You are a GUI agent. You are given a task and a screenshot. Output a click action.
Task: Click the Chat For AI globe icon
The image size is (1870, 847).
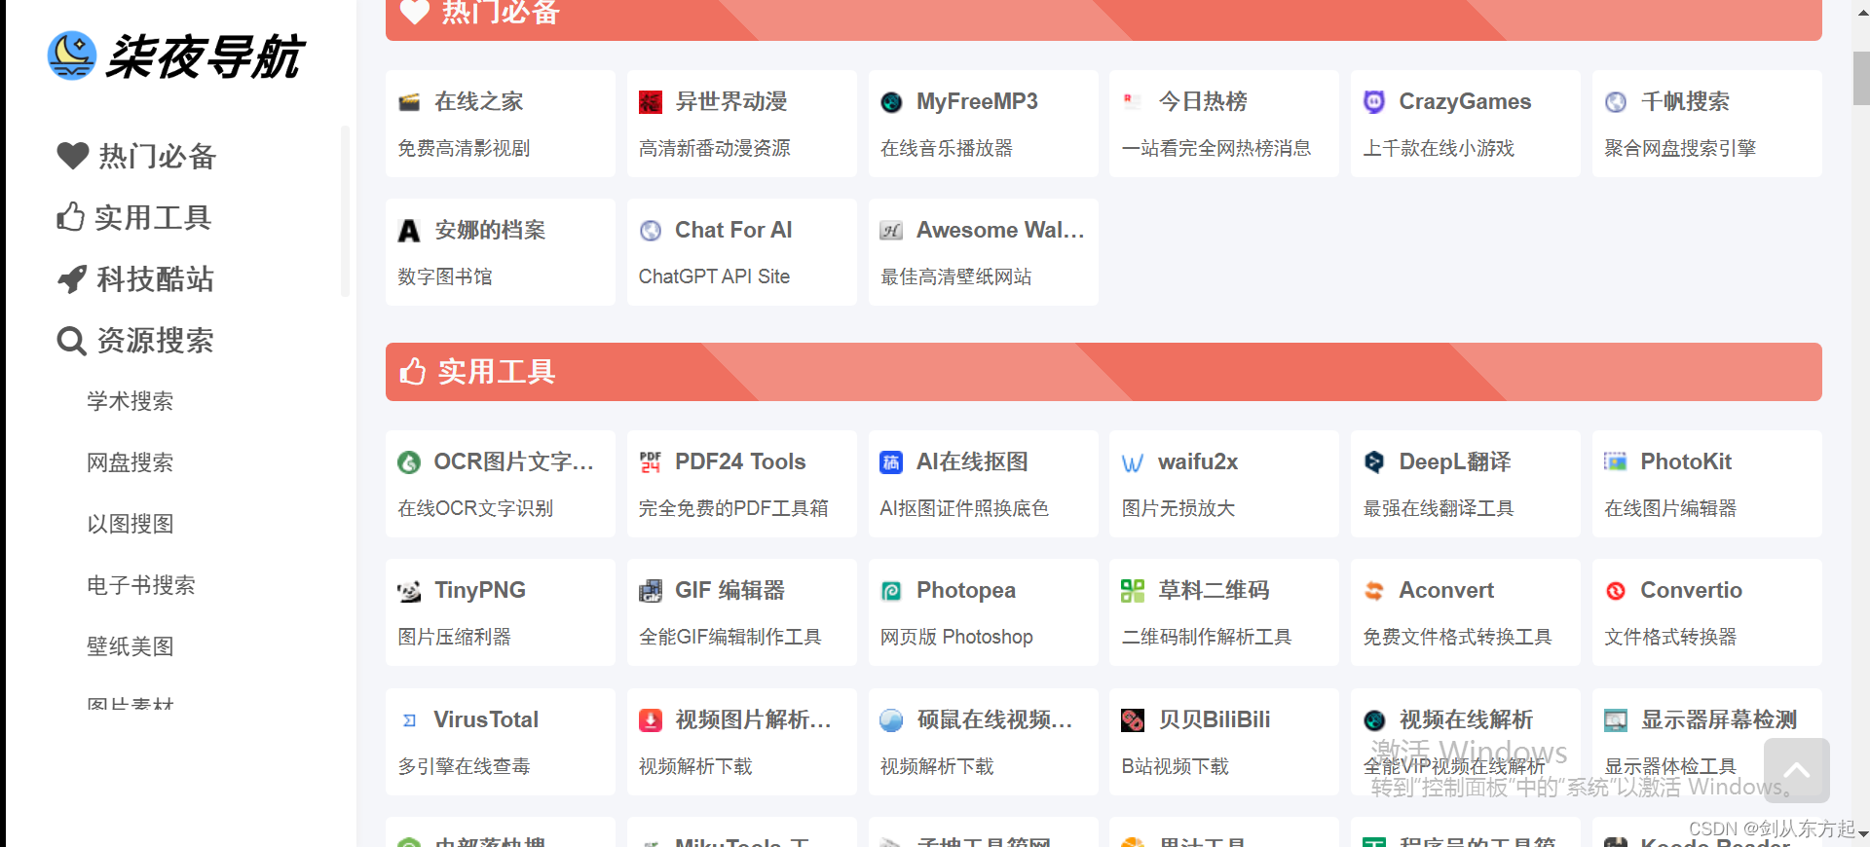click(650, 231)
